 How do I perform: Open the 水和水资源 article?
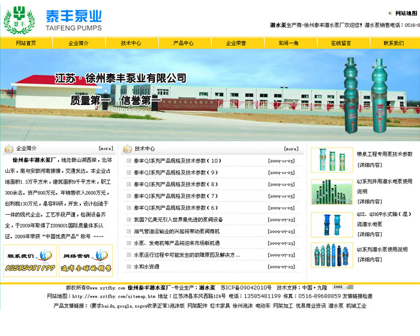coord(146,267)
